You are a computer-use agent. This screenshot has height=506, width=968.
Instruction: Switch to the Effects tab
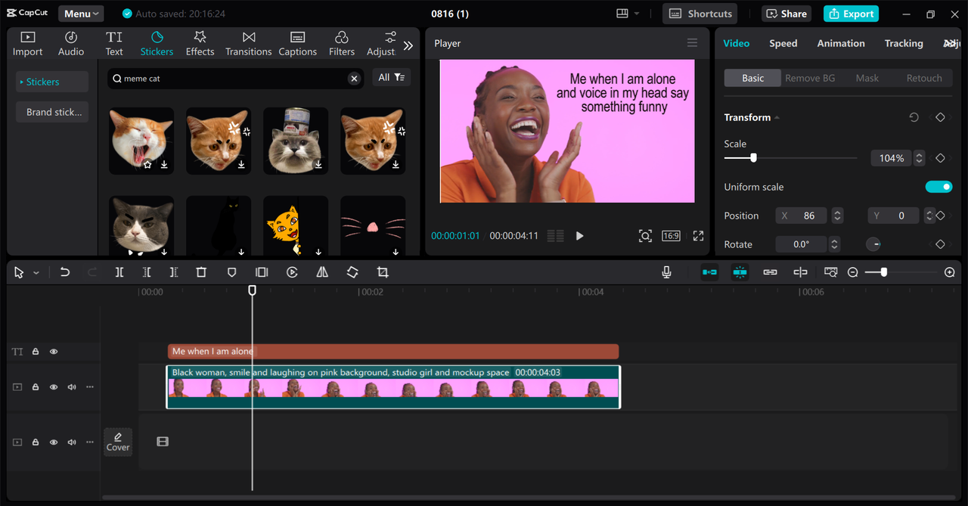click(200, 44)
